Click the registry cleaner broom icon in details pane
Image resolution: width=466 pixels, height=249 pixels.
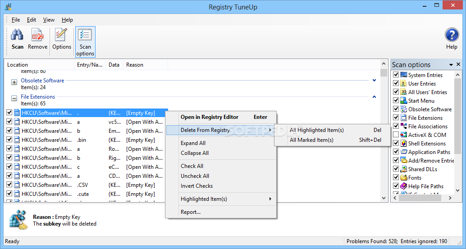19,220
